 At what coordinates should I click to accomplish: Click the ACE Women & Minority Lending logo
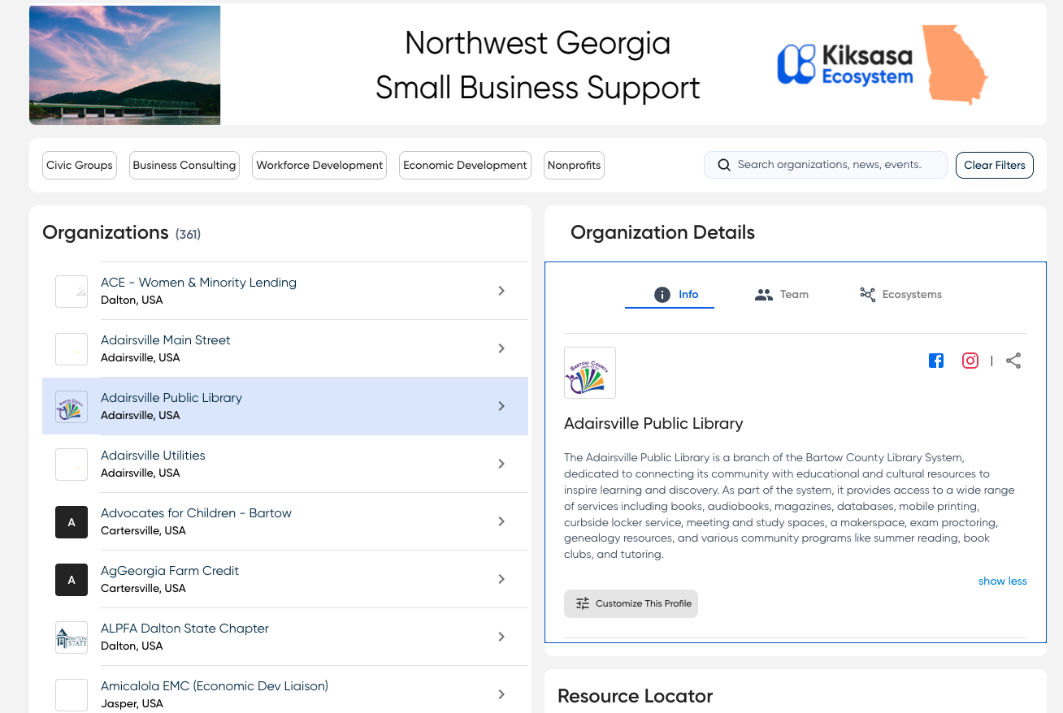(x=72, y=291)
